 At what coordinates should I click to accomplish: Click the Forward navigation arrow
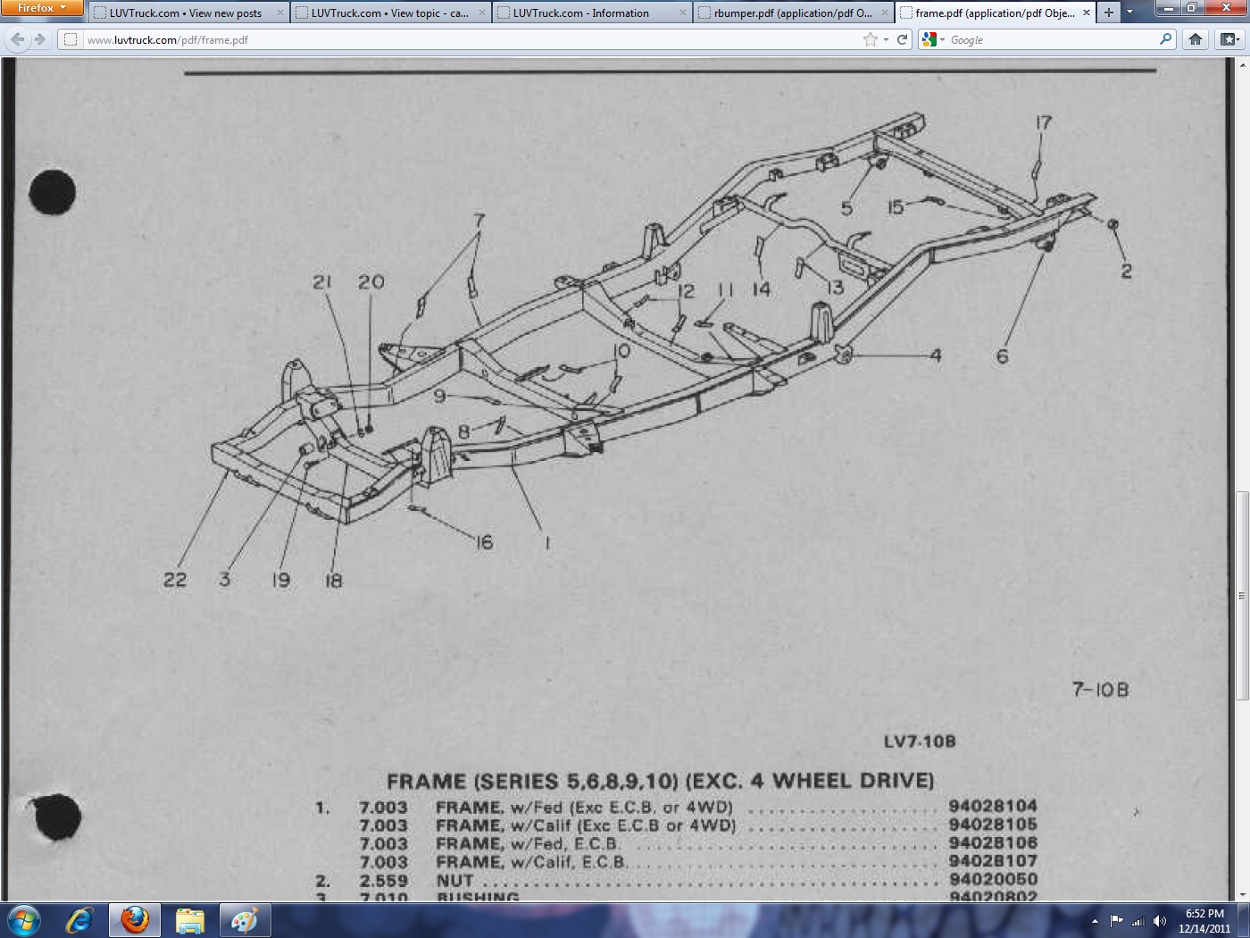coord(39,39)
